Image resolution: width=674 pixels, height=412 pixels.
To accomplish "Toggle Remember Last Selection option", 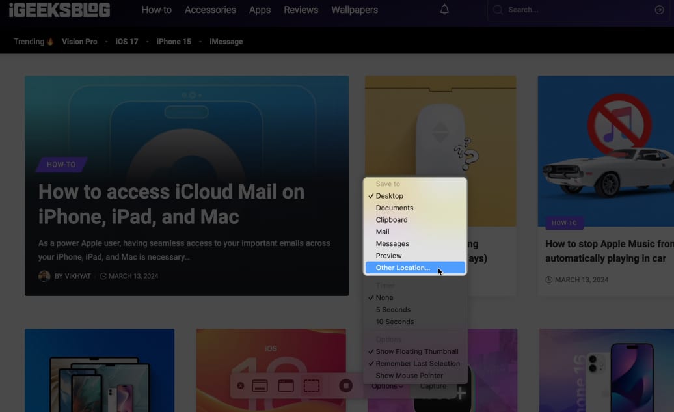I will 415,364.
